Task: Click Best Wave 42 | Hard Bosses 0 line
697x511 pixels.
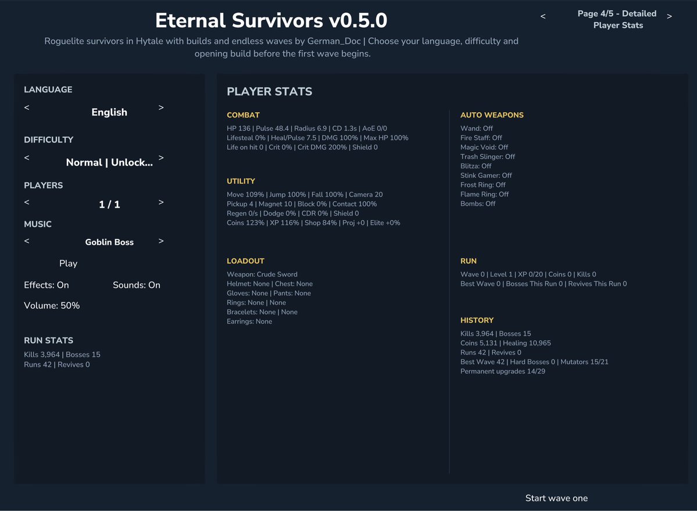Action: pos(534,362)
